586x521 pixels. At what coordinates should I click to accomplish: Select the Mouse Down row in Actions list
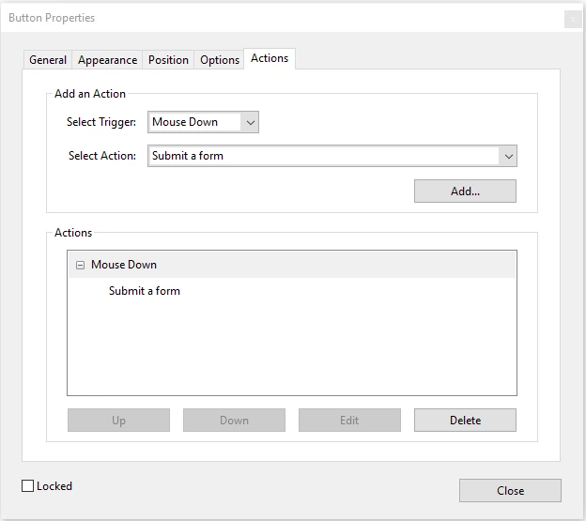[x=292, y=265]
